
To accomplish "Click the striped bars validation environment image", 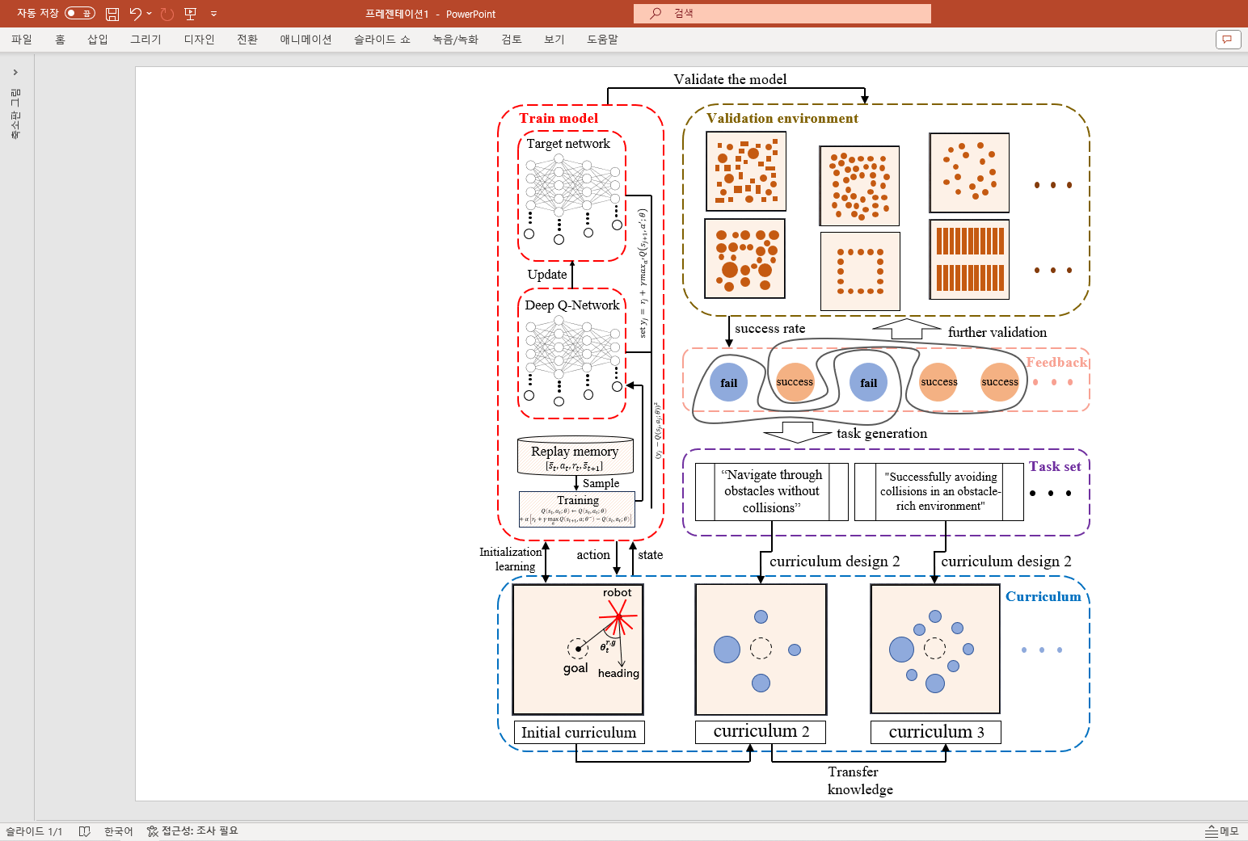I will pos(969,259).
